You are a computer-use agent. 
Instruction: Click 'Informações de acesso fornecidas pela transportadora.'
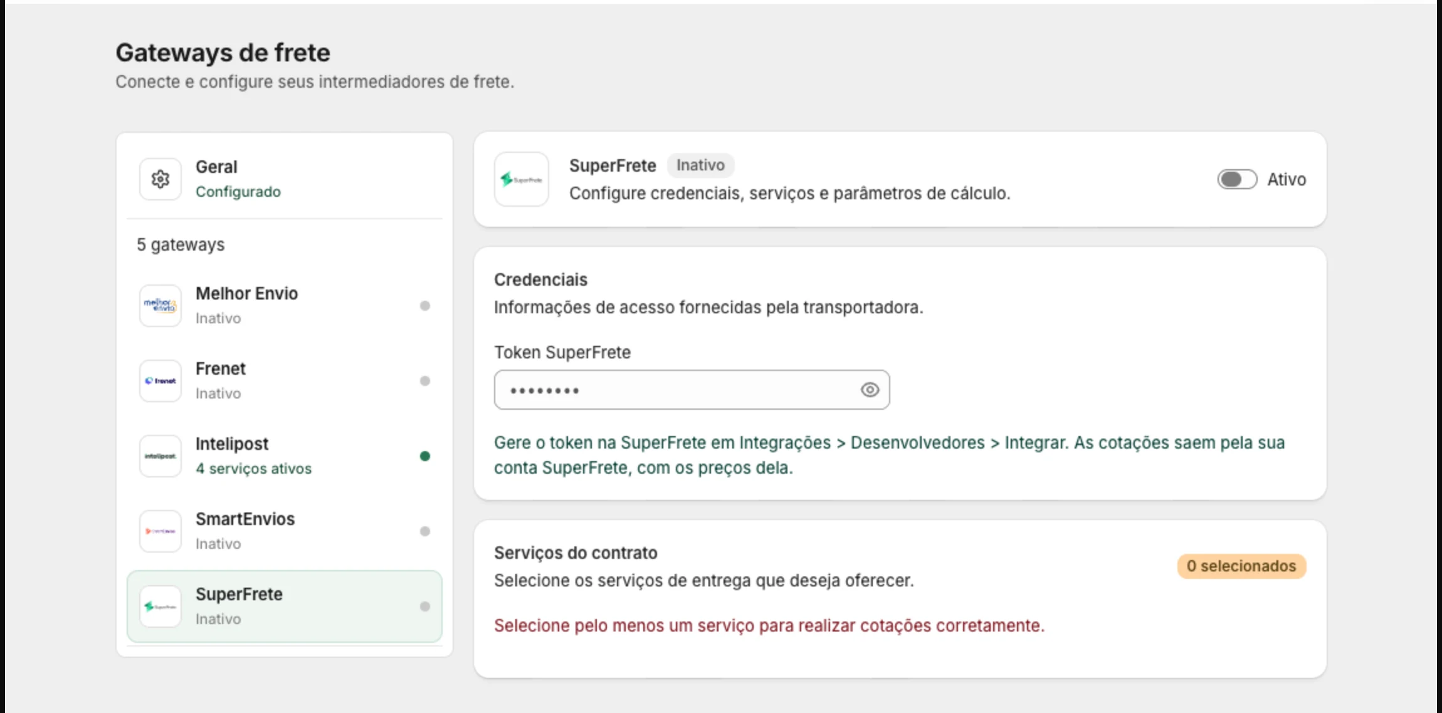[708, 308]
